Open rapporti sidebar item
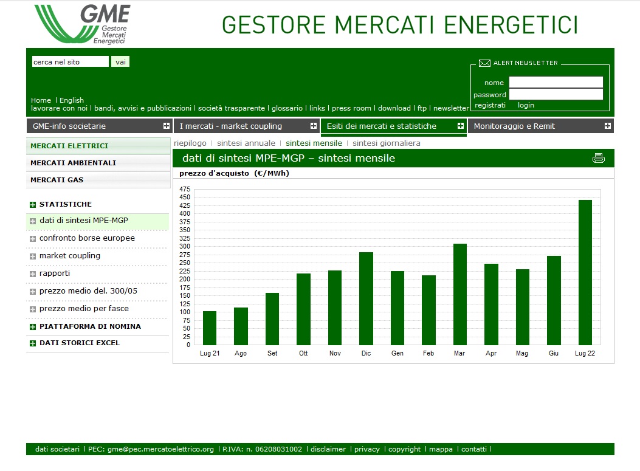 (x=55, y=273)
